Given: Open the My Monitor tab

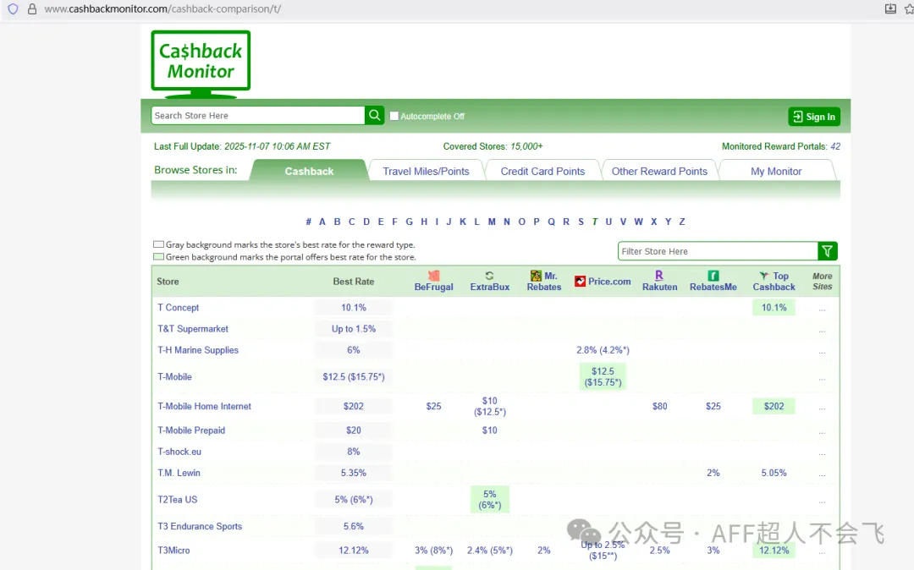Looking at the screenshot, I should pos(776,171).
